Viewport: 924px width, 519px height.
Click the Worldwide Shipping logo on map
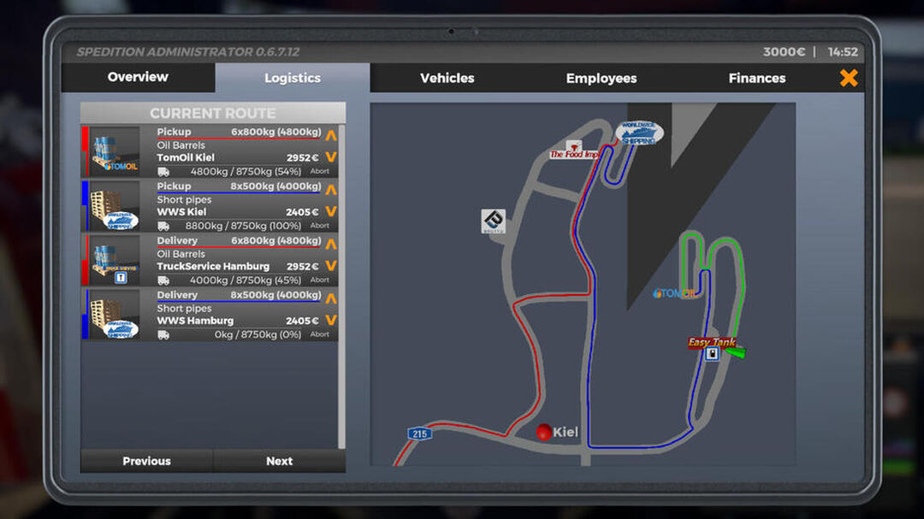639,133
